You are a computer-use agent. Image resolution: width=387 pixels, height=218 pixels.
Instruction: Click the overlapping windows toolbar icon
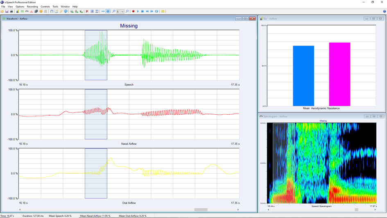pyautogui.click(x=36, y=11)
